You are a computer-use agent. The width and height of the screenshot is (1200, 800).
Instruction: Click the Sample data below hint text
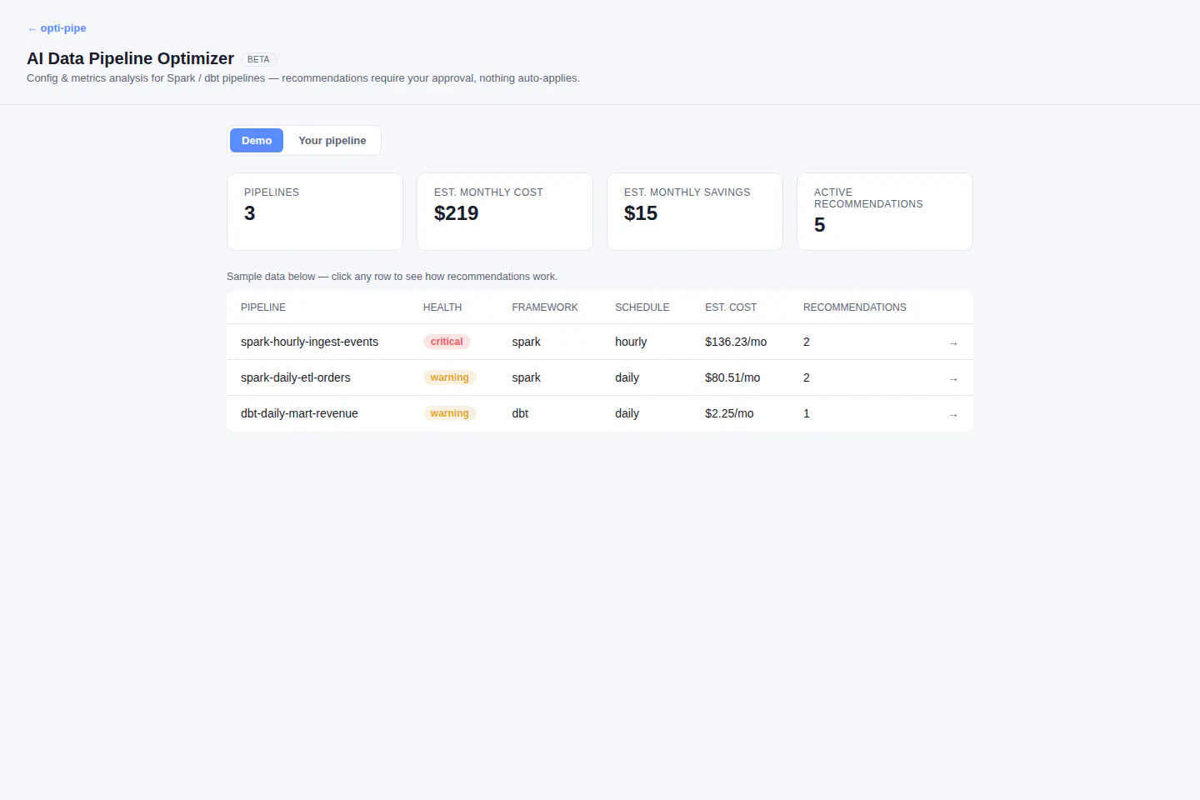392,277
